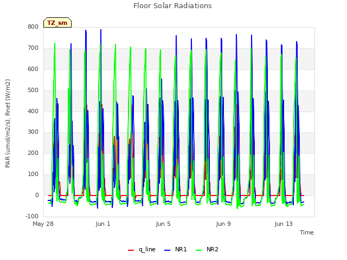This screenshot has width=347, height=260.
Task: Toggle the NR2 legend entry
Action: coord(207,250)
